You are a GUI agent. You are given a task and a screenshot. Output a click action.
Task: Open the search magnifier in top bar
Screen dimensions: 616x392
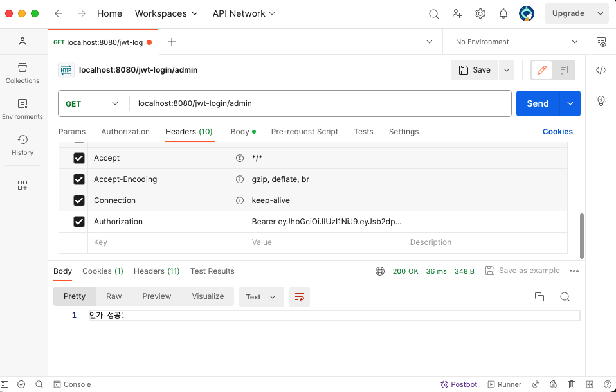click(434, 13)
